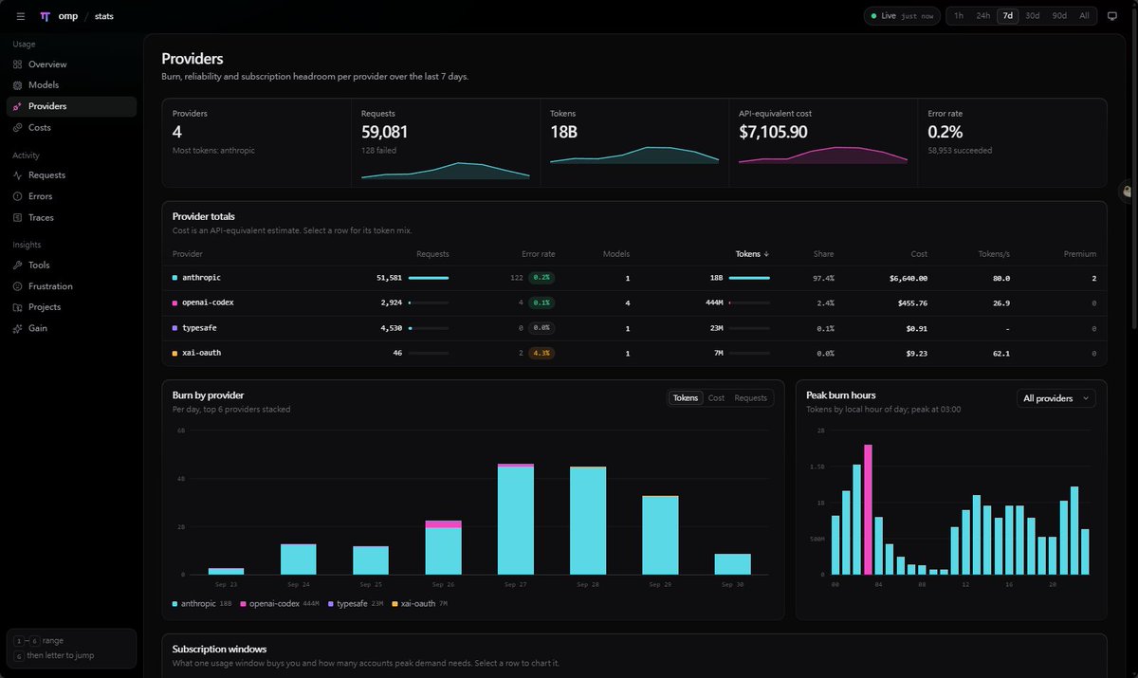Select the xai-oauth provider row

[633, 353]
